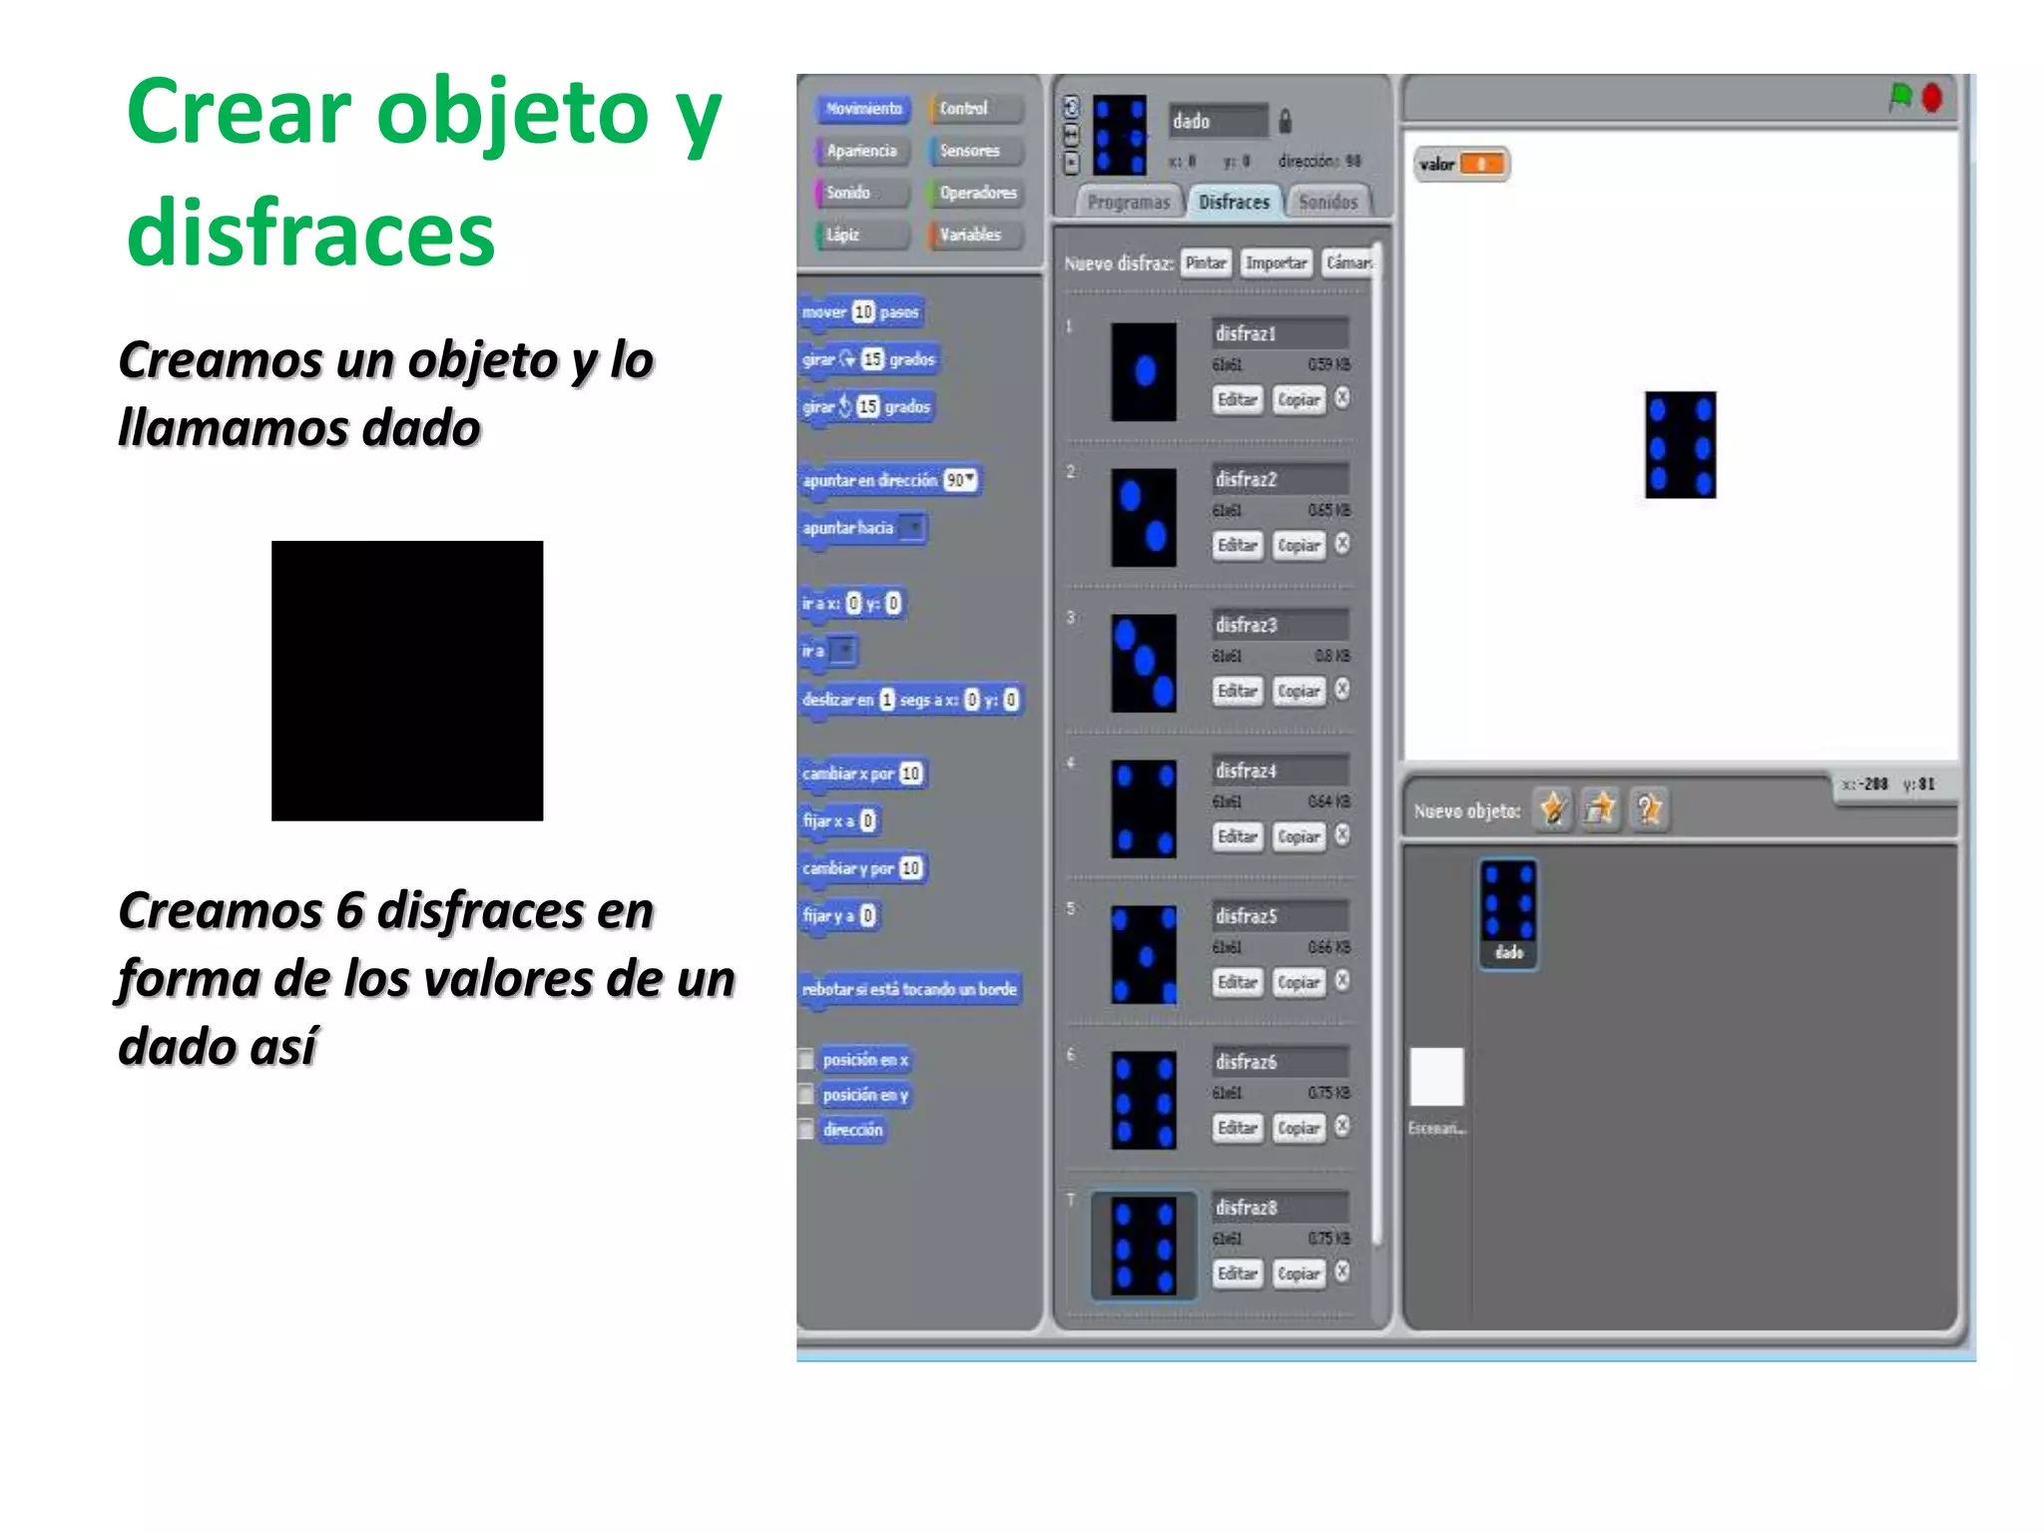
Task: Open the Apariencia block category
Action: [863, 151]
